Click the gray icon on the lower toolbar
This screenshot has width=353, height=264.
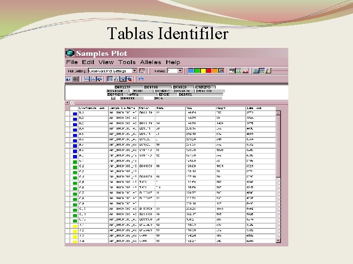tap(75, 79)
